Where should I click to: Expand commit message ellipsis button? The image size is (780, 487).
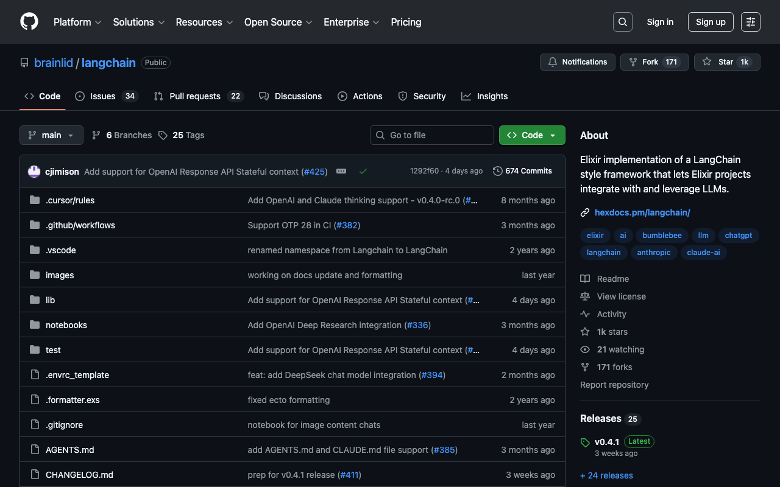(341, 172)
